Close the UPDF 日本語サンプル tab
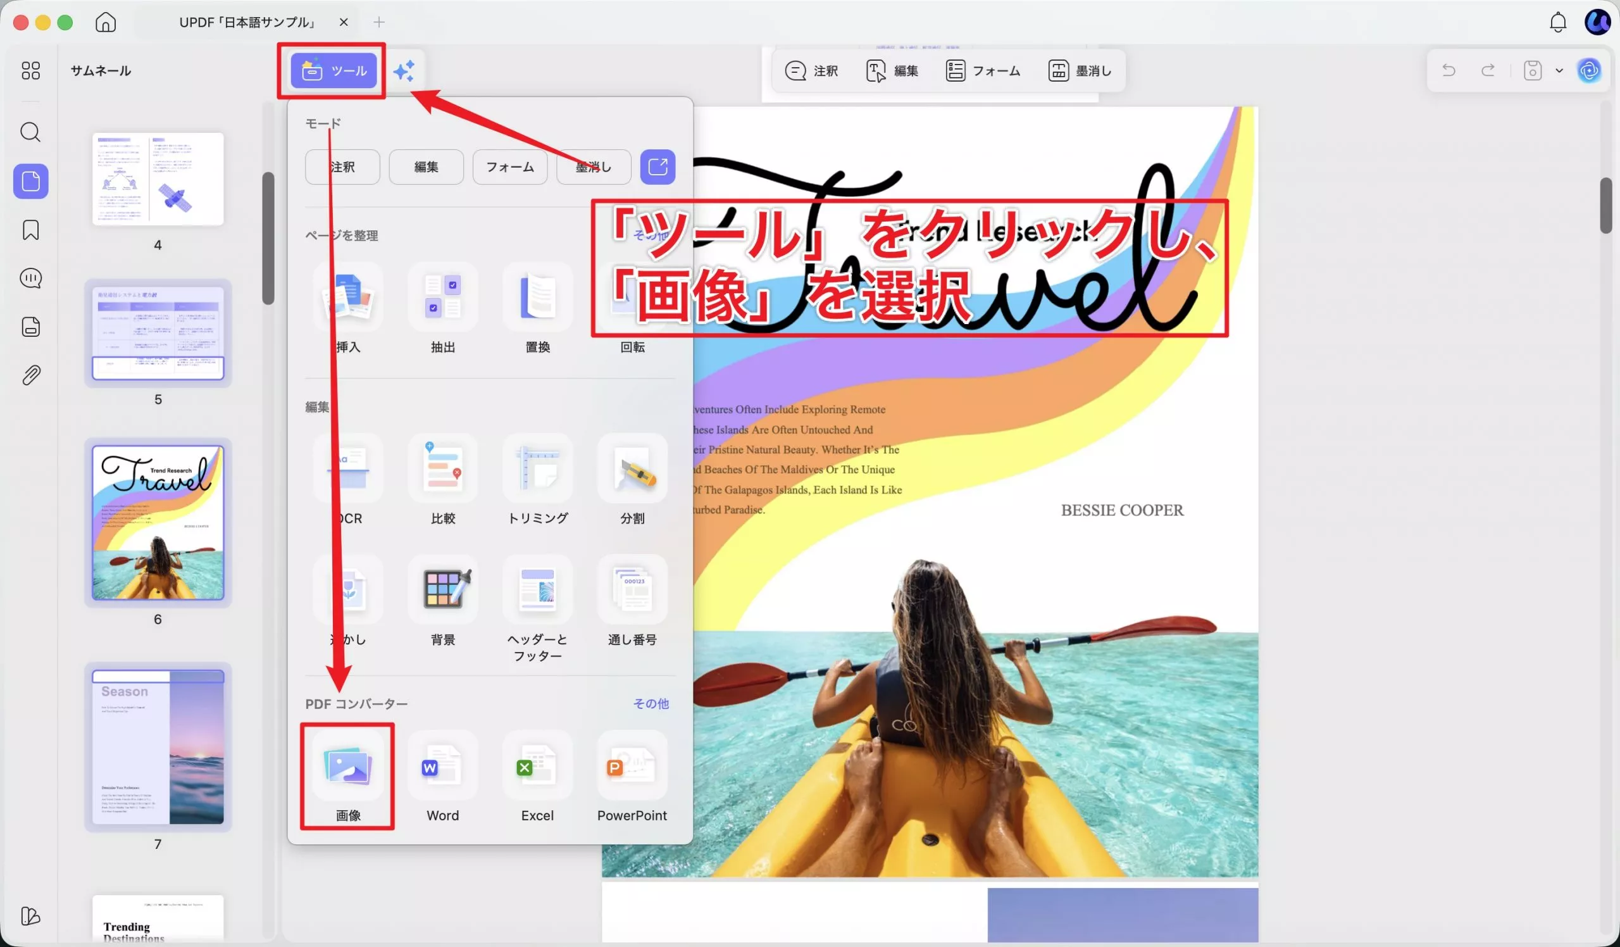 pyautogui.click(x=344, y=22)
